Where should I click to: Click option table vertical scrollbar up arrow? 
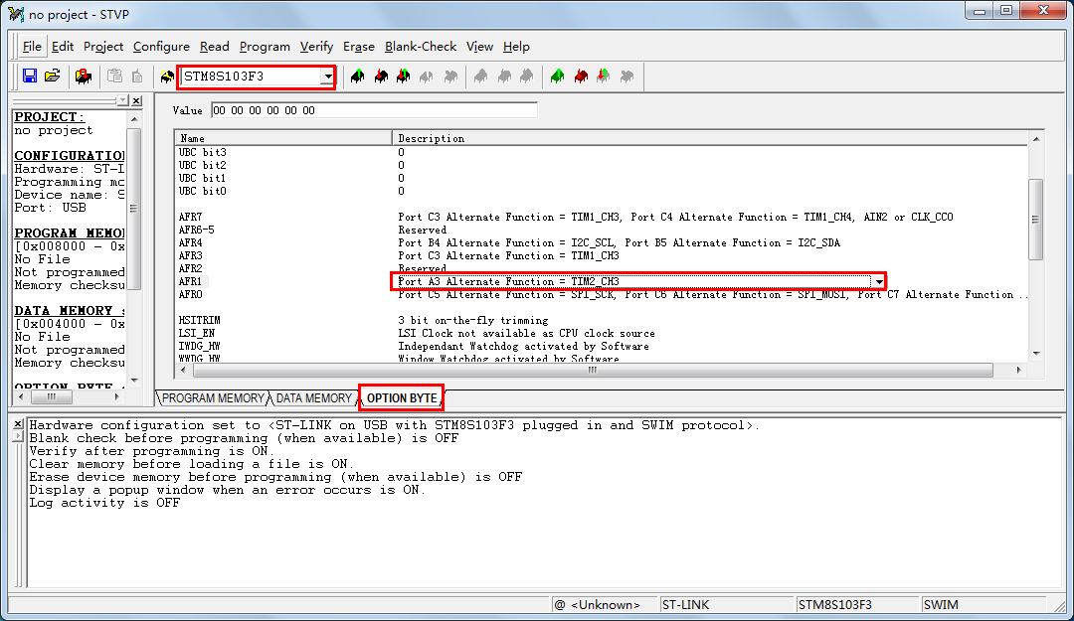[x=1035, y=139]
